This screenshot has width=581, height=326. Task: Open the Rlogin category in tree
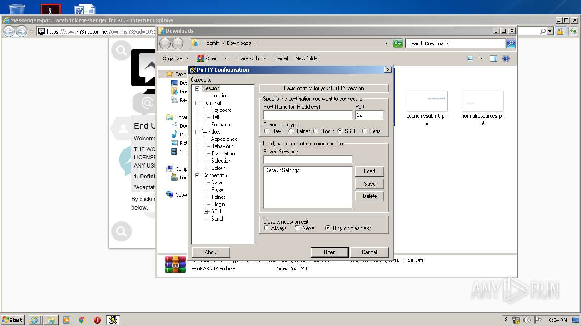coord(218,204)
